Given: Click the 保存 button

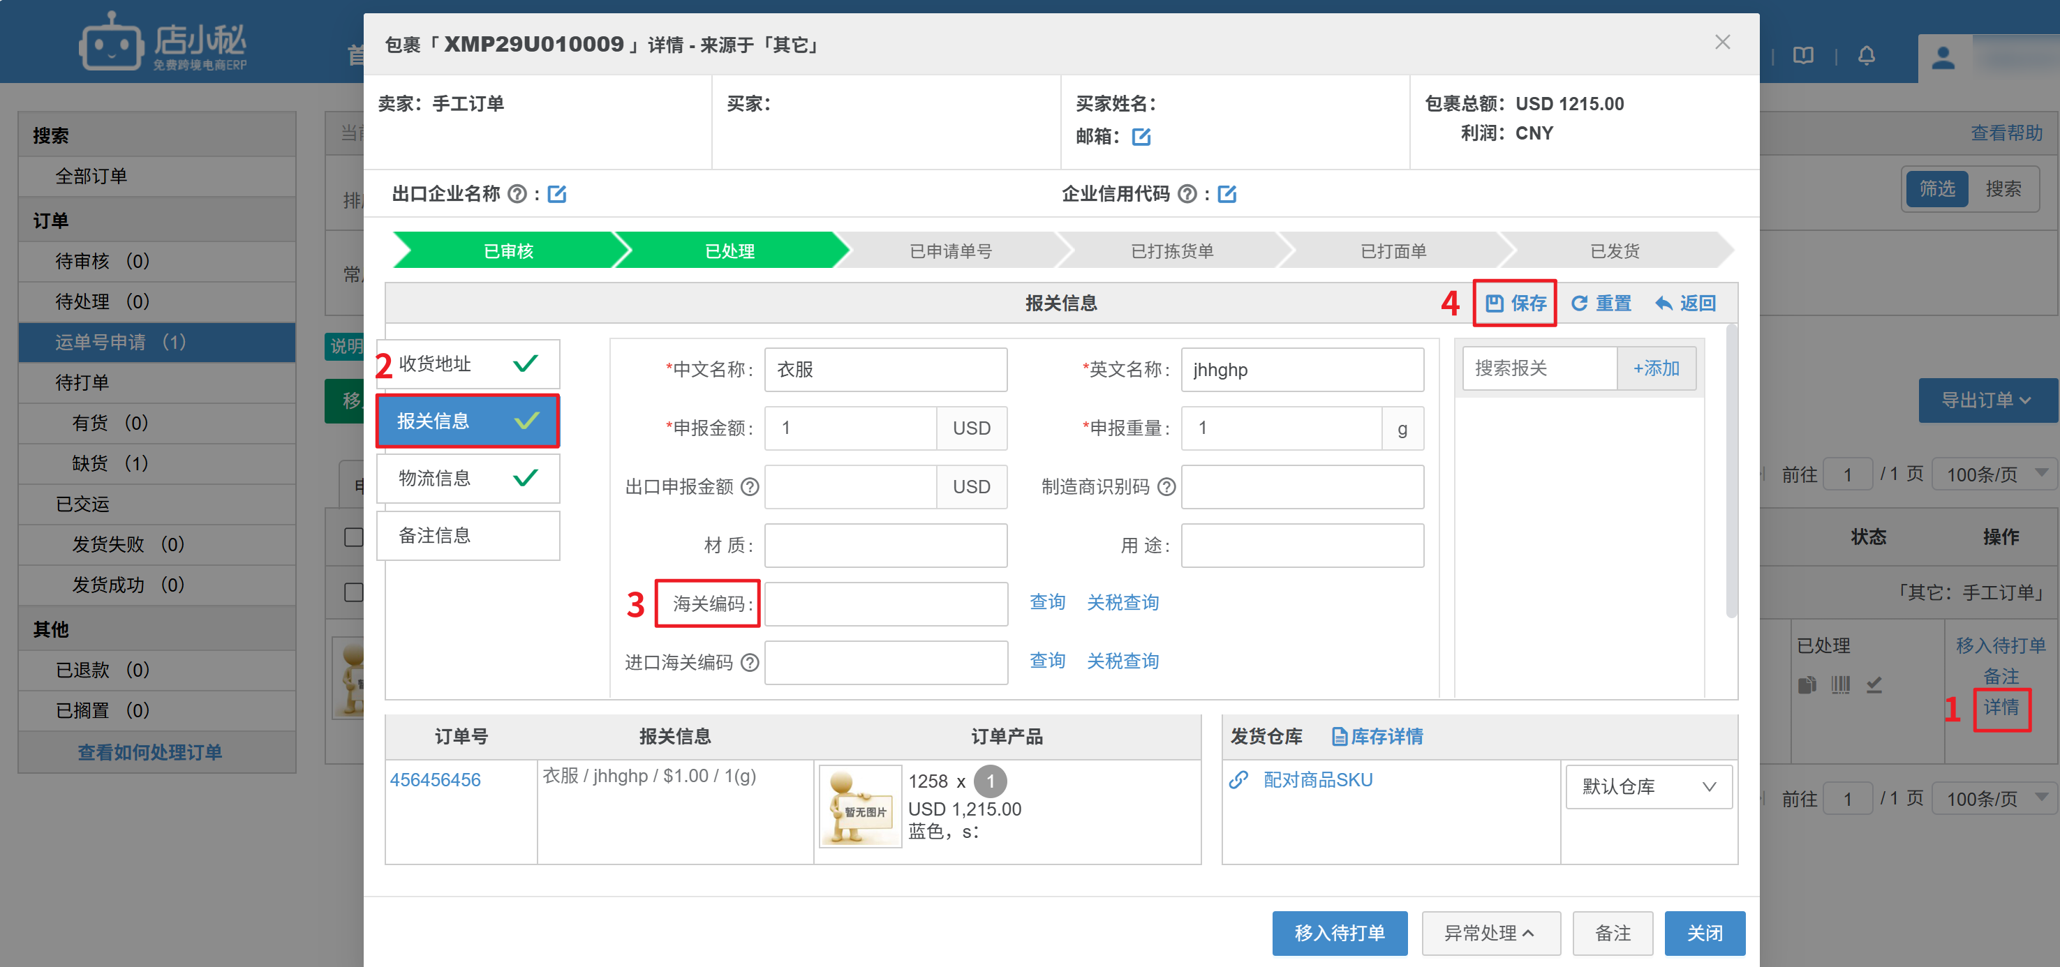Looking at the screenshot, I should coord(1516,303).
